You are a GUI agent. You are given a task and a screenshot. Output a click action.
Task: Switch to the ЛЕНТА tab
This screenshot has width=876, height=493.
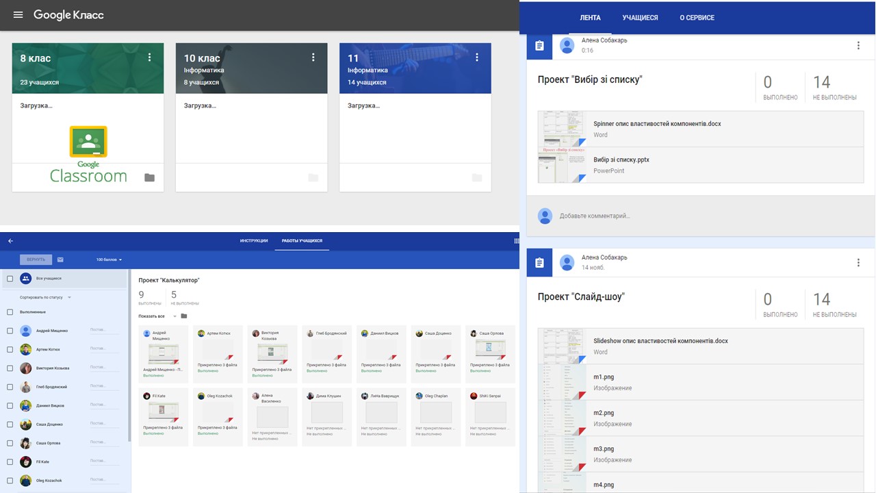(590, 18)
